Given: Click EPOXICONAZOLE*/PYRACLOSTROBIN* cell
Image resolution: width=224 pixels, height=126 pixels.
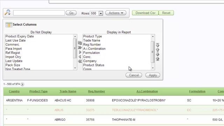Looking at the screenshot, I should (139, 100).
